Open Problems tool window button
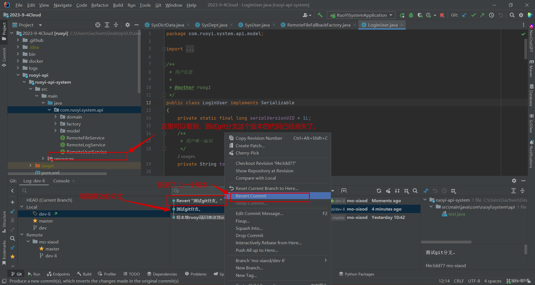Screen dimensions: 535x285 [x=196, y=274]
